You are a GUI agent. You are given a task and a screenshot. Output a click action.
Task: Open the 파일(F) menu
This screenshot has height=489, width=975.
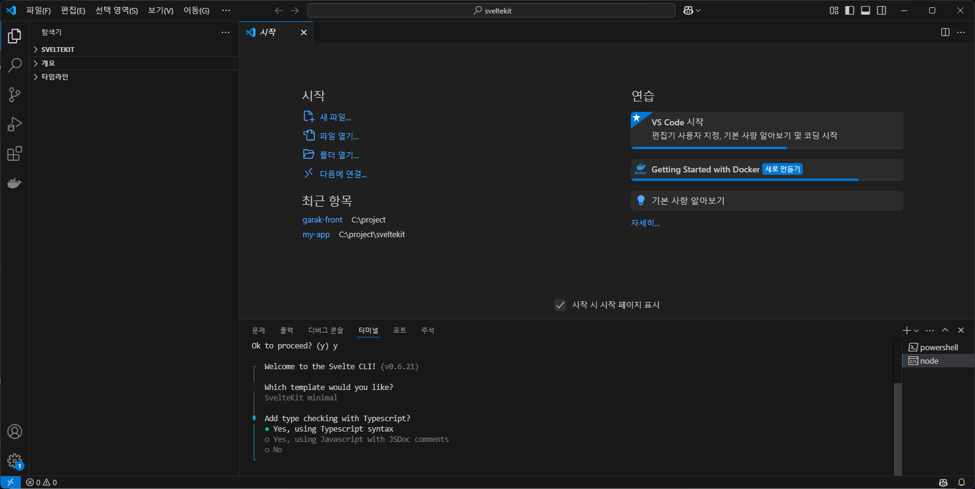coord(39,10)
